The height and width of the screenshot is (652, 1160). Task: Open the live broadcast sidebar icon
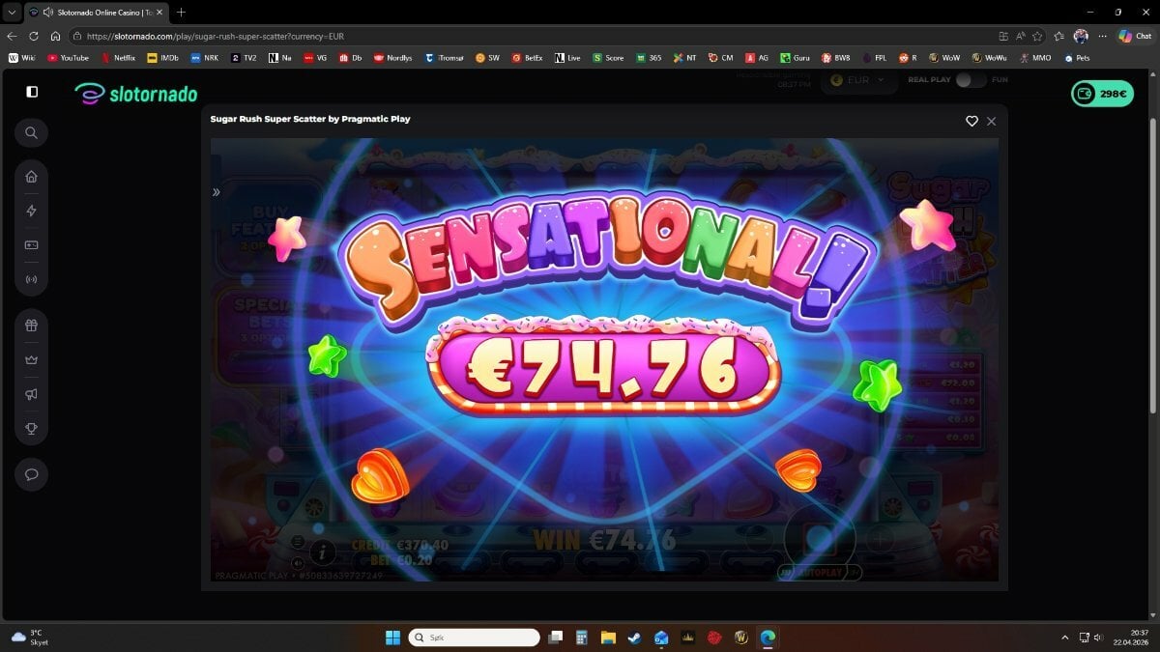coord(32,279)
